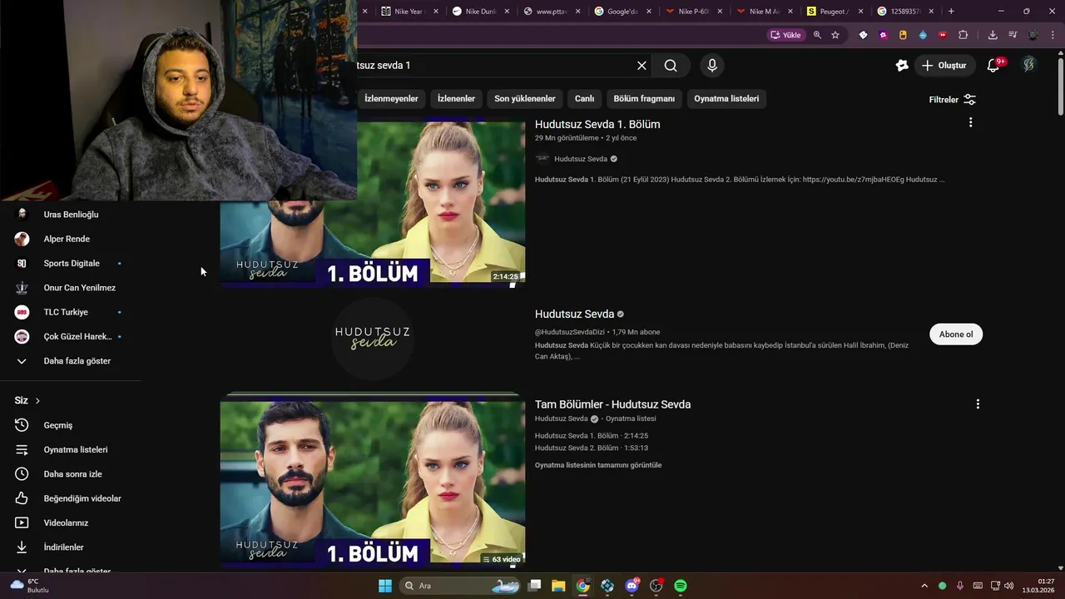Image resolution: width=1065 pixels, height=599 pixels.
Task: Start voice search with microphone icon
Action: pos(711,66)
